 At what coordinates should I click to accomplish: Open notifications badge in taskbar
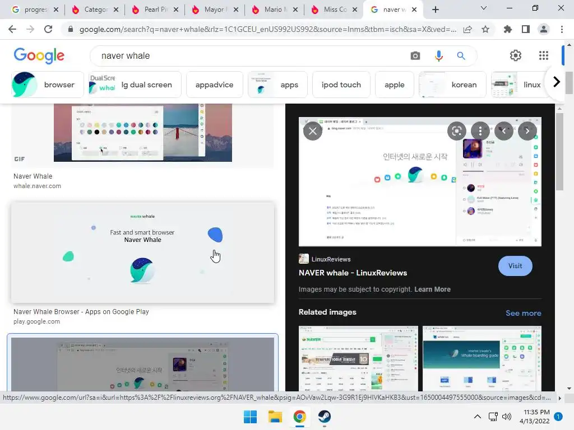[558, 417]
